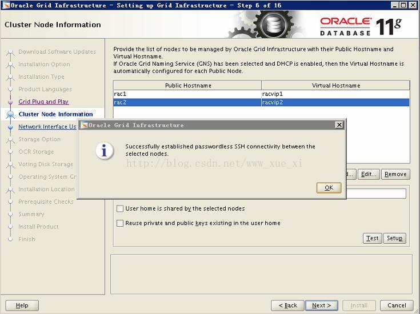The image size is (420, 314).
Task: Maximize the installer window
Action: (x=403, y=5)
